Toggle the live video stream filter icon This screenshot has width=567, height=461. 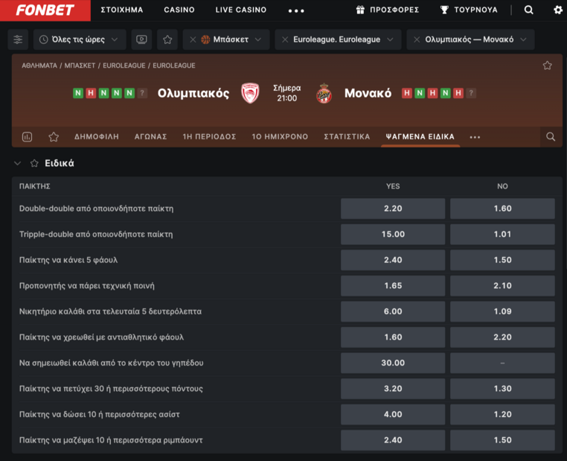pyautogui.click(x=141, y=39)
